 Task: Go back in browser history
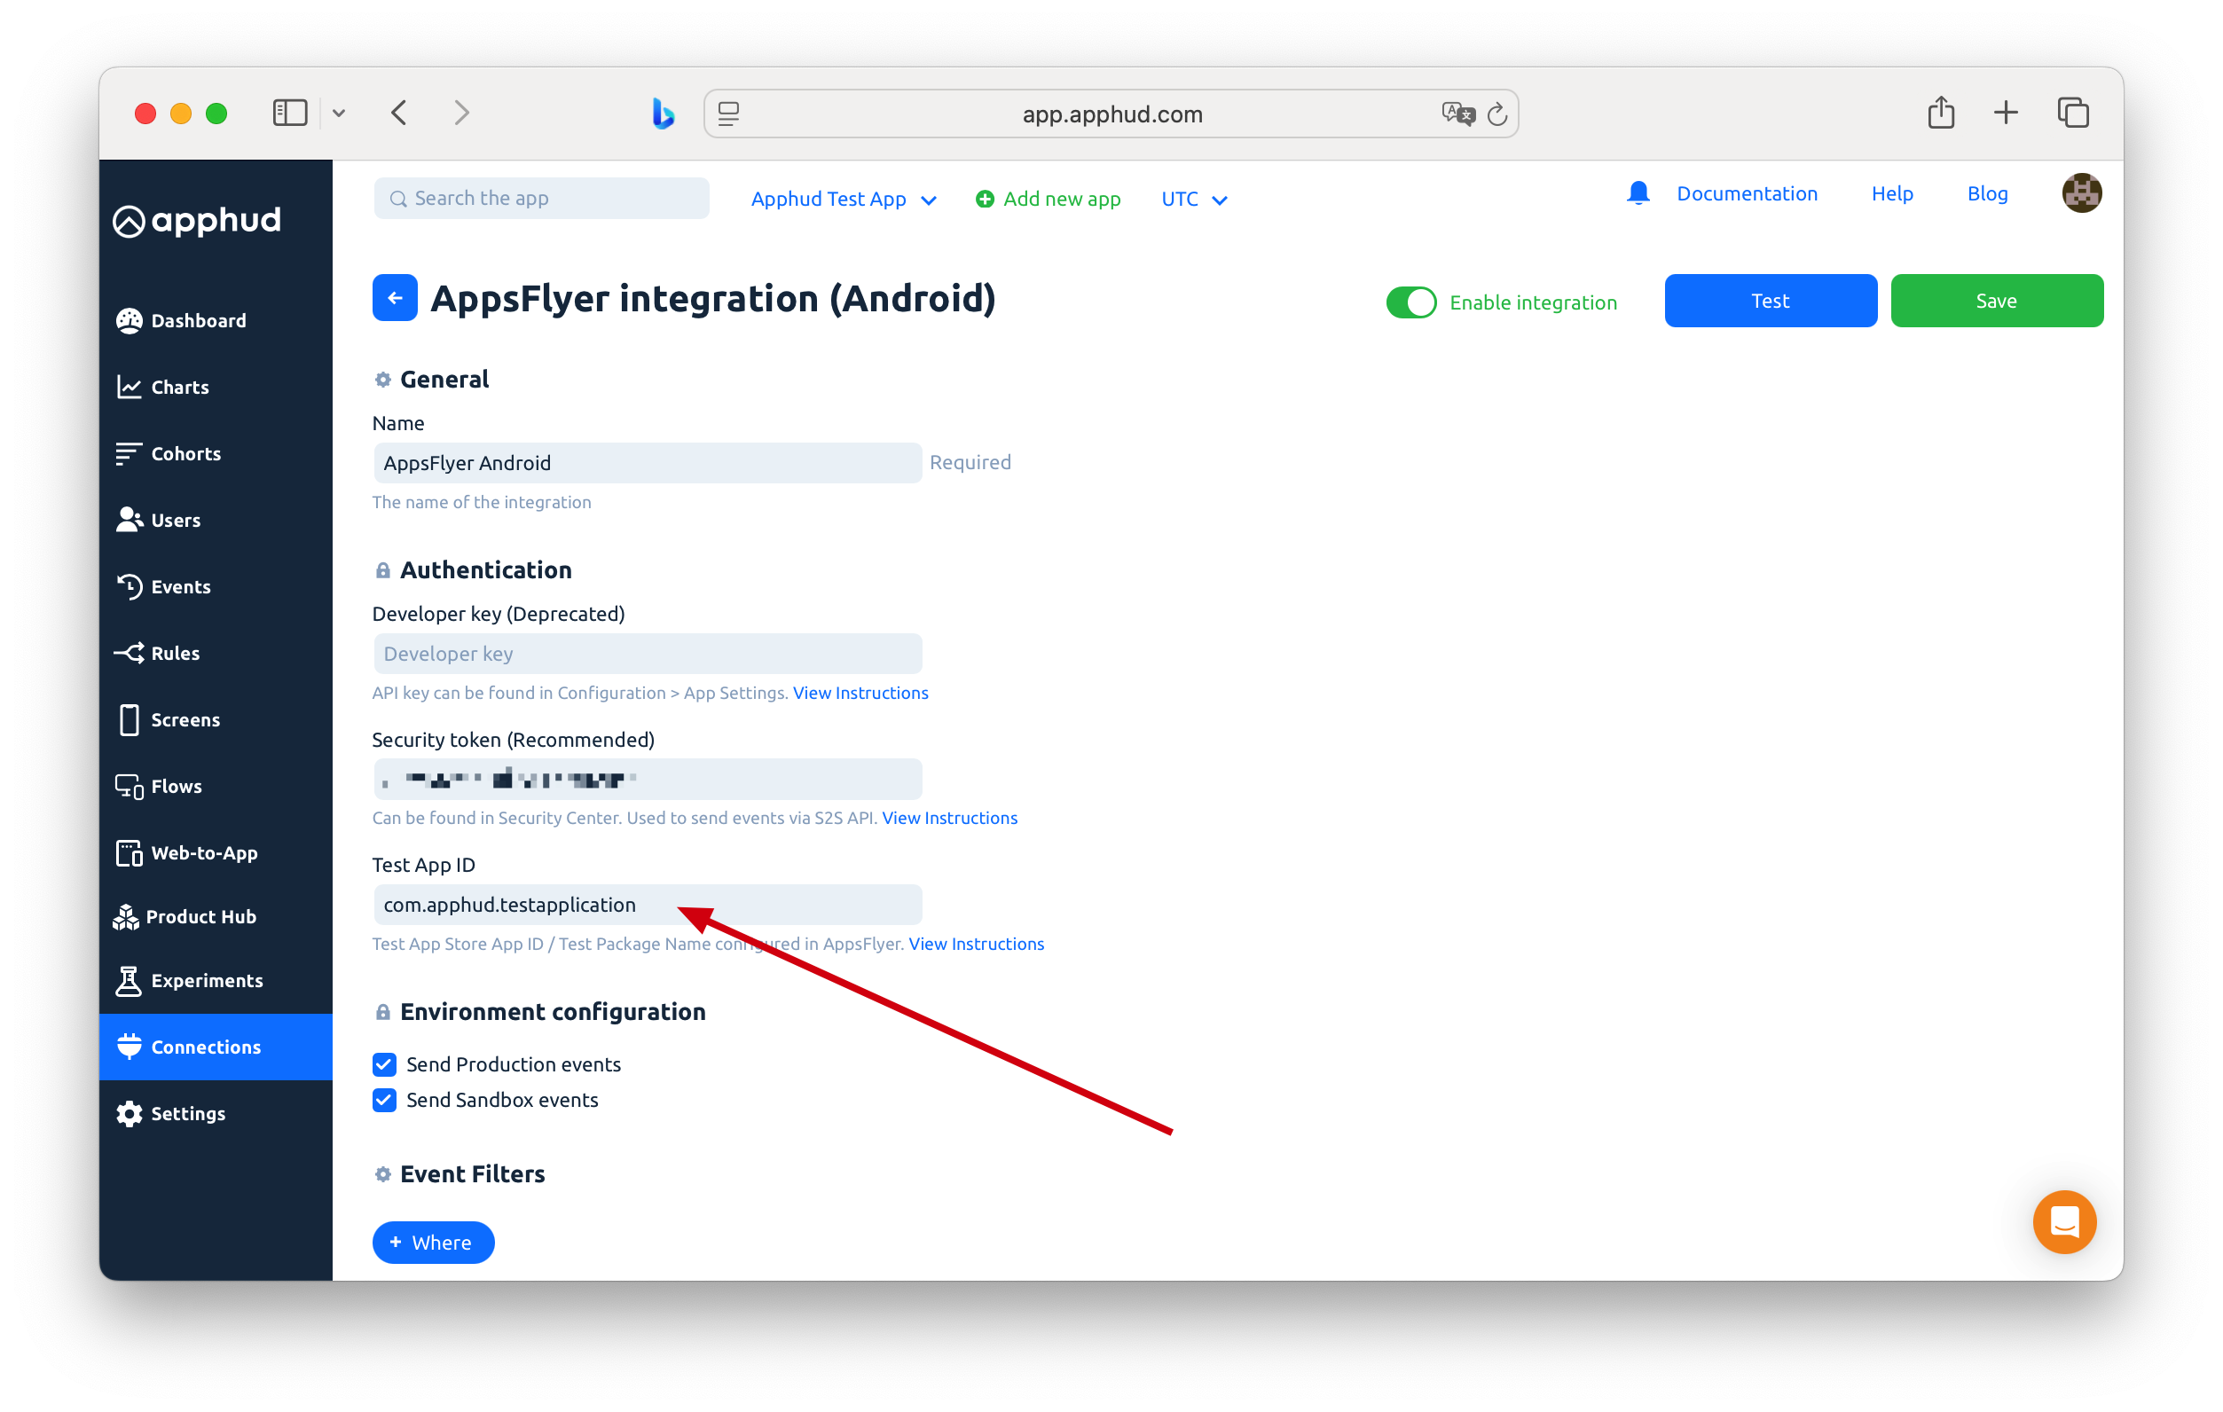point(399,114)
